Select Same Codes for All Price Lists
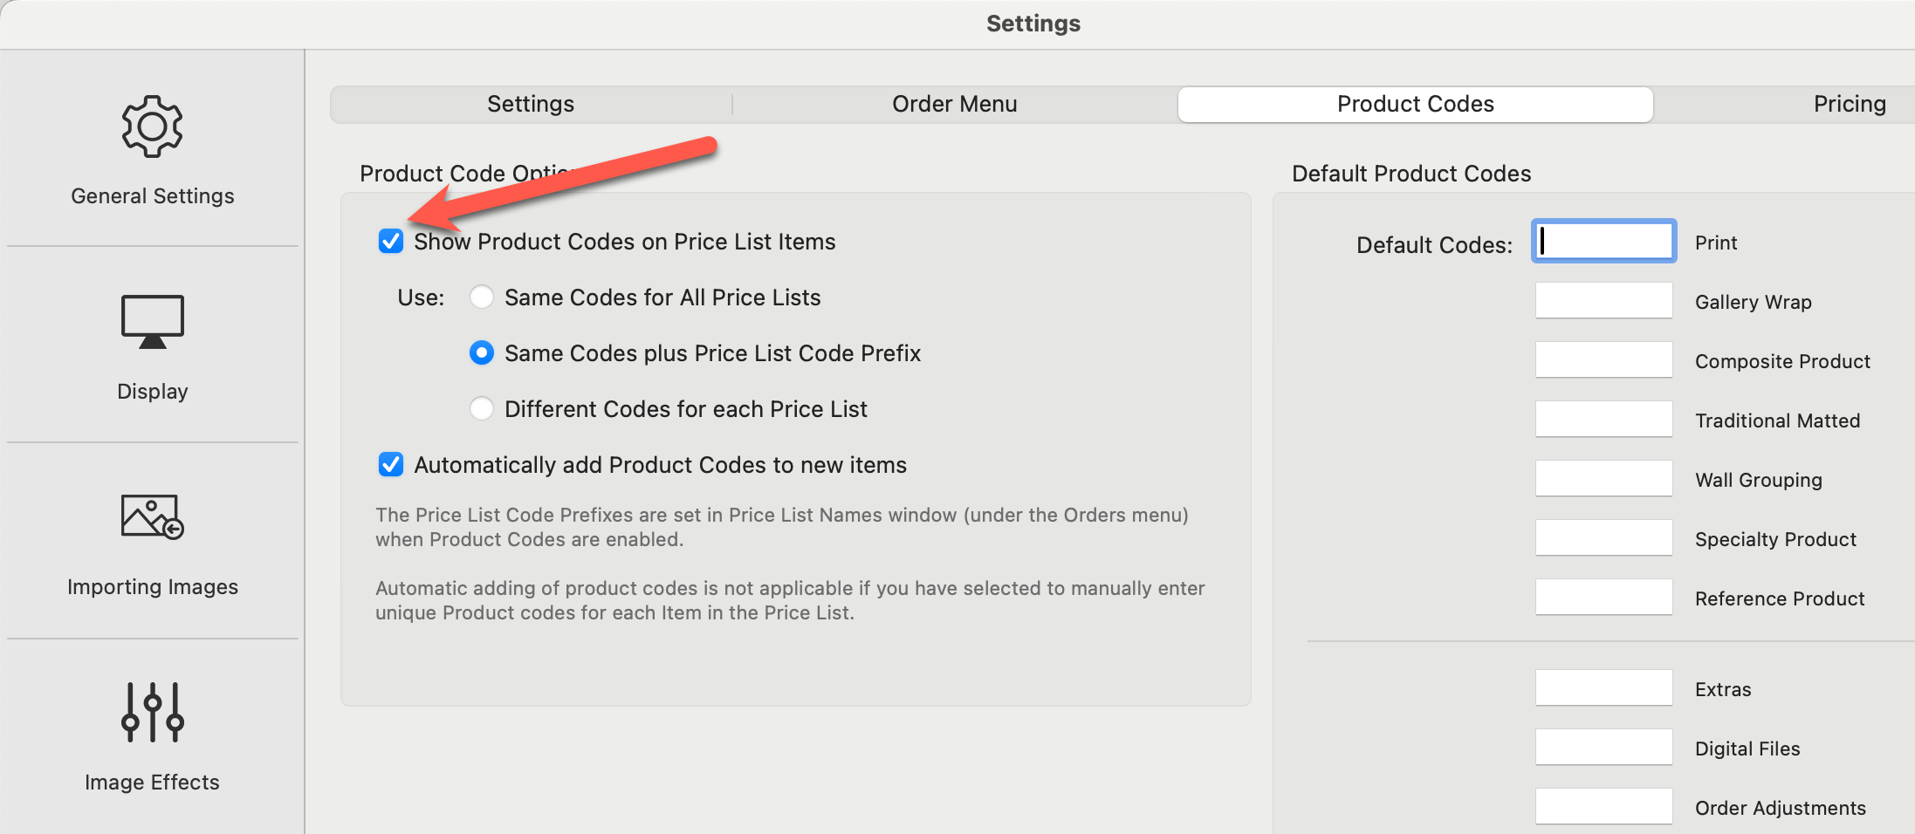This screenshot has width=1915, height=834. pyautogui.click(x=482, y=297)
